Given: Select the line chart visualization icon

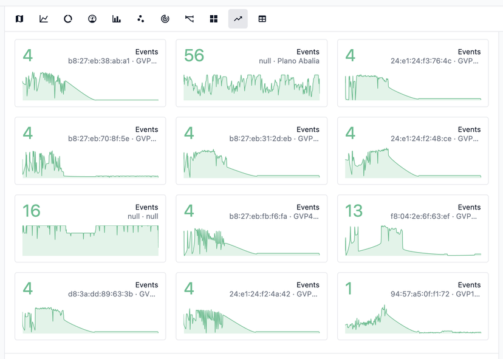Looking at the screenshot, I should click(x=44, y=19).
